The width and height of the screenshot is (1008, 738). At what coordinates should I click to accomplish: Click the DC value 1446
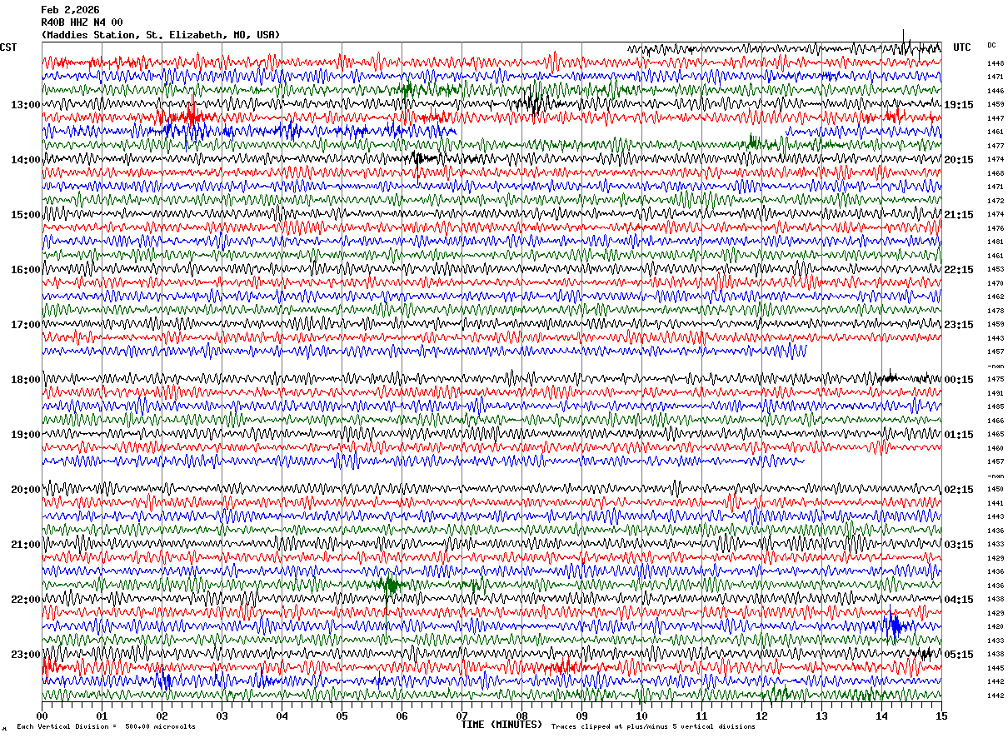(995, 91)
